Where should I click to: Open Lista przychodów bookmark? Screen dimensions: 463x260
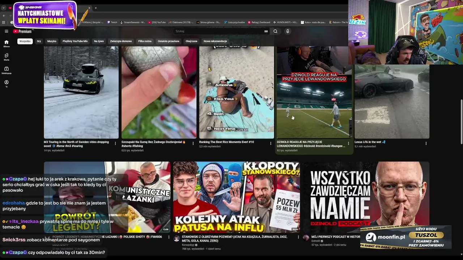pyautogui.click(x=234, y=22)
